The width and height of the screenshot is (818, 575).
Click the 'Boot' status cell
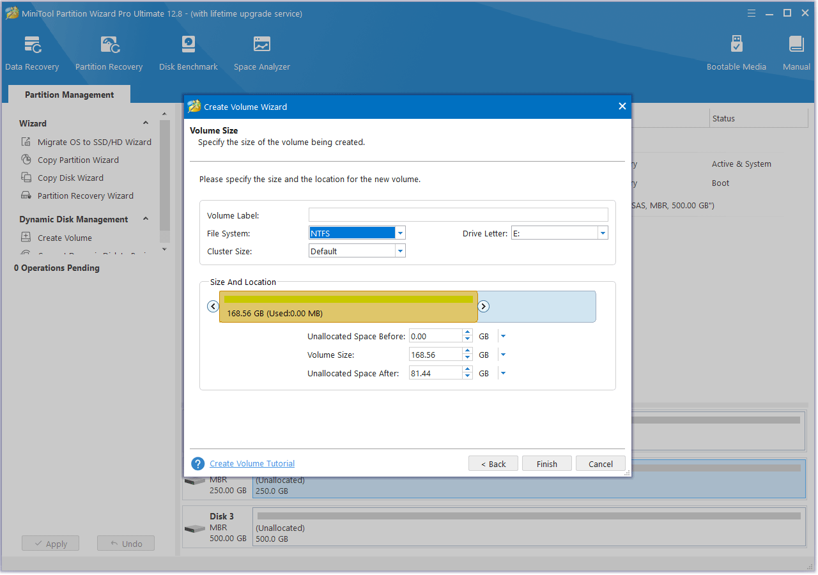(x=720, y=183)
